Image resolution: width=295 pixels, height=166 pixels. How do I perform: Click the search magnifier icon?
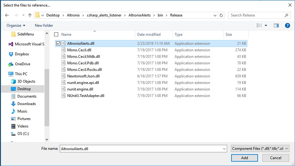286,15
